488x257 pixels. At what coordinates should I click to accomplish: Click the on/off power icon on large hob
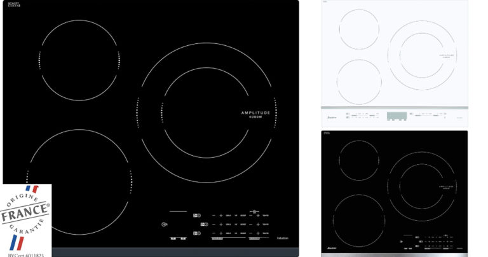coord(165,225)
